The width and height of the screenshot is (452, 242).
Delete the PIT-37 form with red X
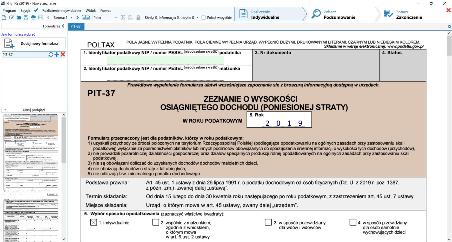point(63,54)
